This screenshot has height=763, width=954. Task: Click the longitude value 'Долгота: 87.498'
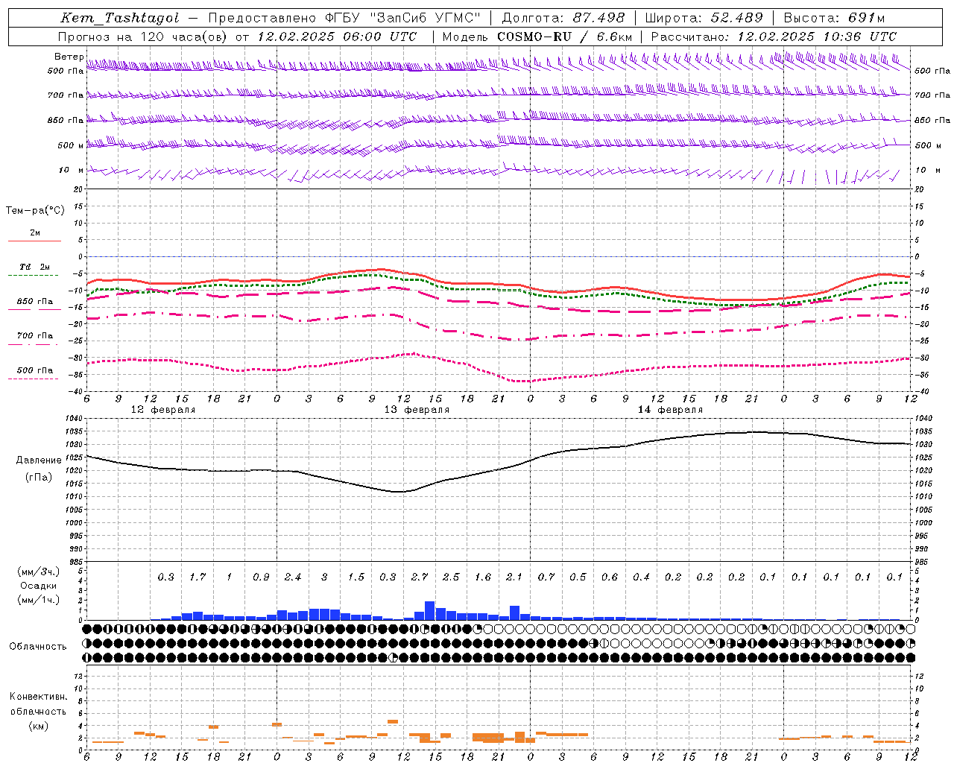point(563,18)
